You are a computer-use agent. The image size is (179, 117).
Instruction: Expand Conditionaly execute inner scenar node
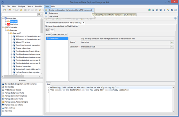point(12,54)
